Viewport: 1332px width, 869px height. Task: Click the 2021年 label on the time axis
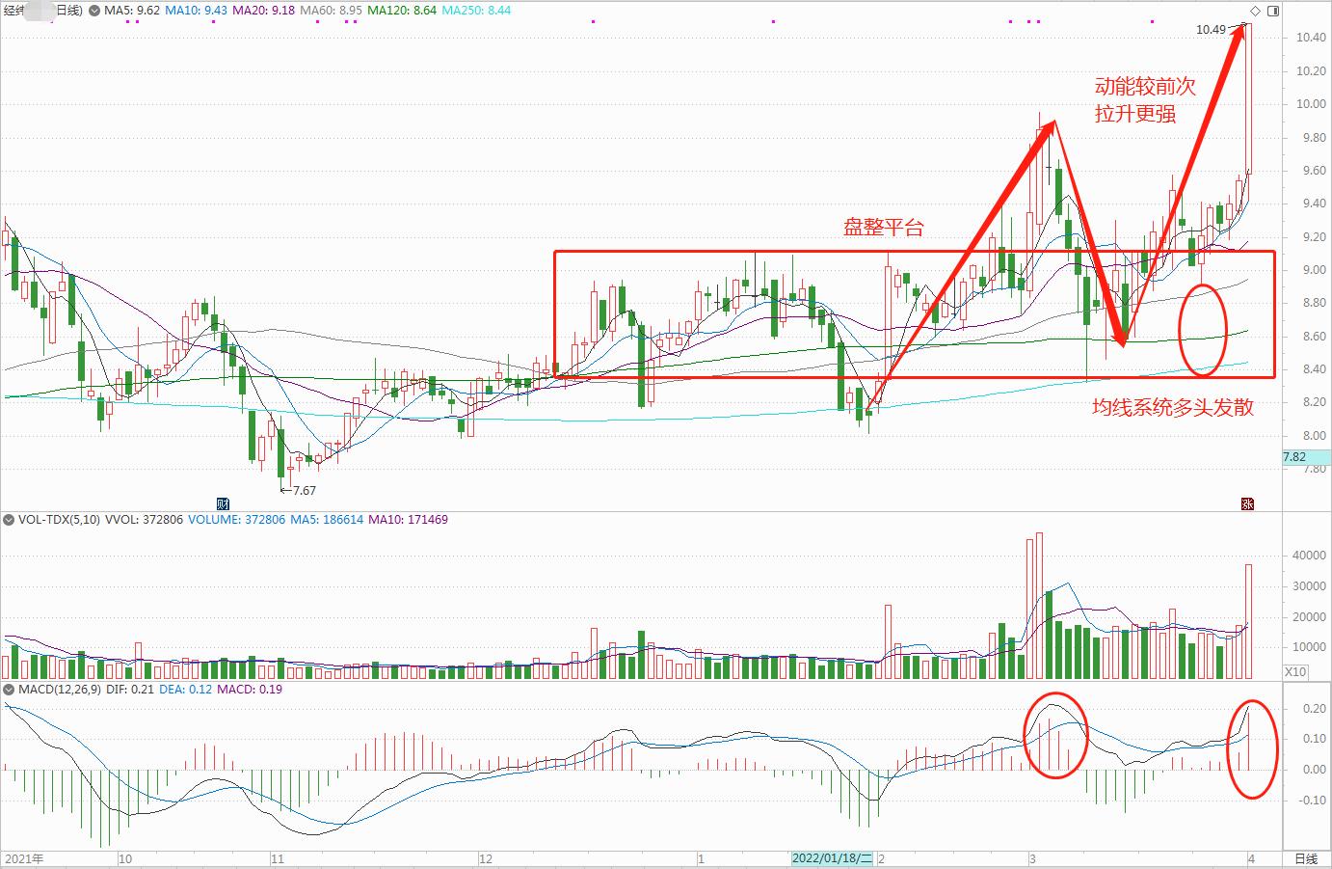pyautogui.click(x=25, y=858)
